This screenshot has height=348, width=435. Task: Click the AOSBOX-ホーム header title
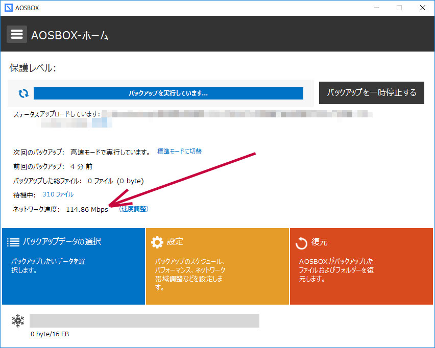pyautogui.click(x=69, y=35)
